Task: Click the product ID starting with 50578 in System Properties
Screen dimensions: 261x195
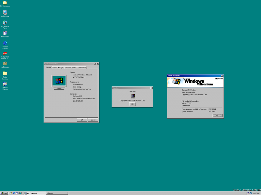Action: [82, 89]
